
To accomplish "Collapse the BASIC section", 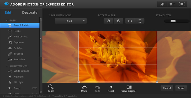I will click(x=7, y=21).
